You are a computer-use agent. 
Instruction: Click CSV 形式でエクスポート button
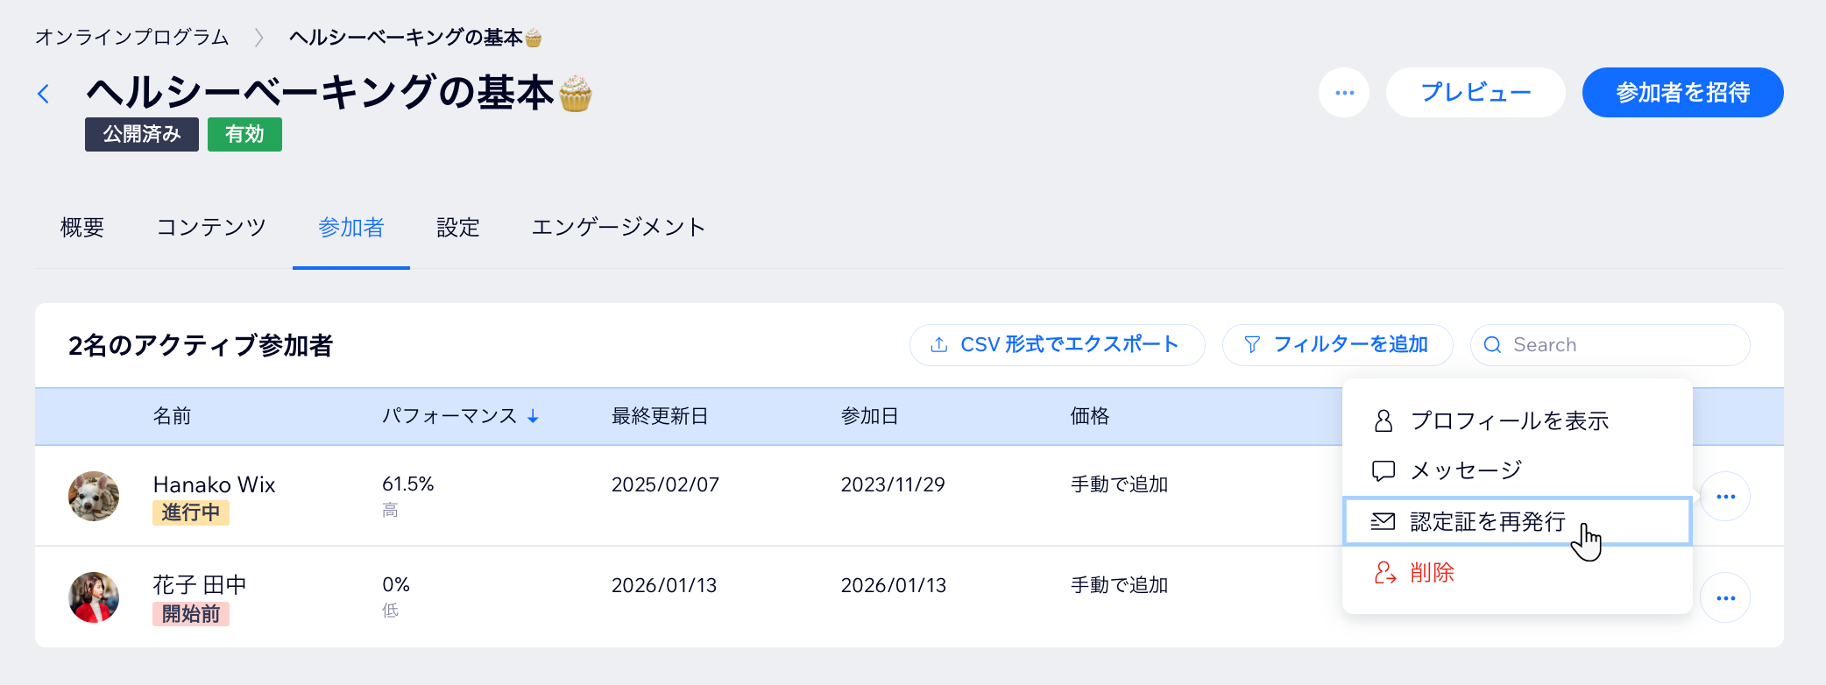coord(1057,345)
